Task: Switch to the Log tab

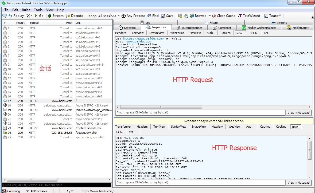Action: (145, 22)
